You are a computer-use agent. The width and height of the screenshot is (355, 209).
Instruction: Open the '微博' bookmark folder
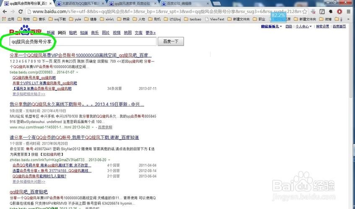[325, 19]
